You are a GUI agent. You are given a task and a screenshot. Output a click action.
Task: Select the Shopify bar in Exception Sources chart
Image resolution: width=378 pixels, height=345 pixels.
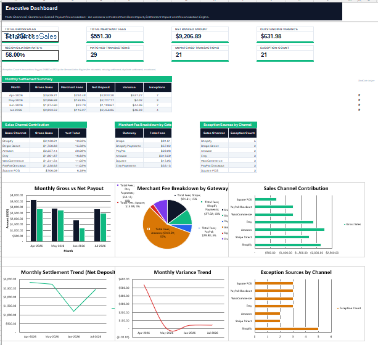point(286,329)
